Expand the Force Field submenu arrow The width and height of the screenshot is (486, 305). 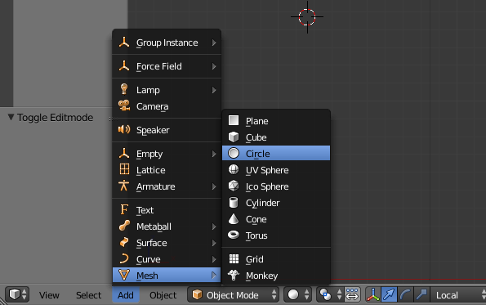(214, 66)
